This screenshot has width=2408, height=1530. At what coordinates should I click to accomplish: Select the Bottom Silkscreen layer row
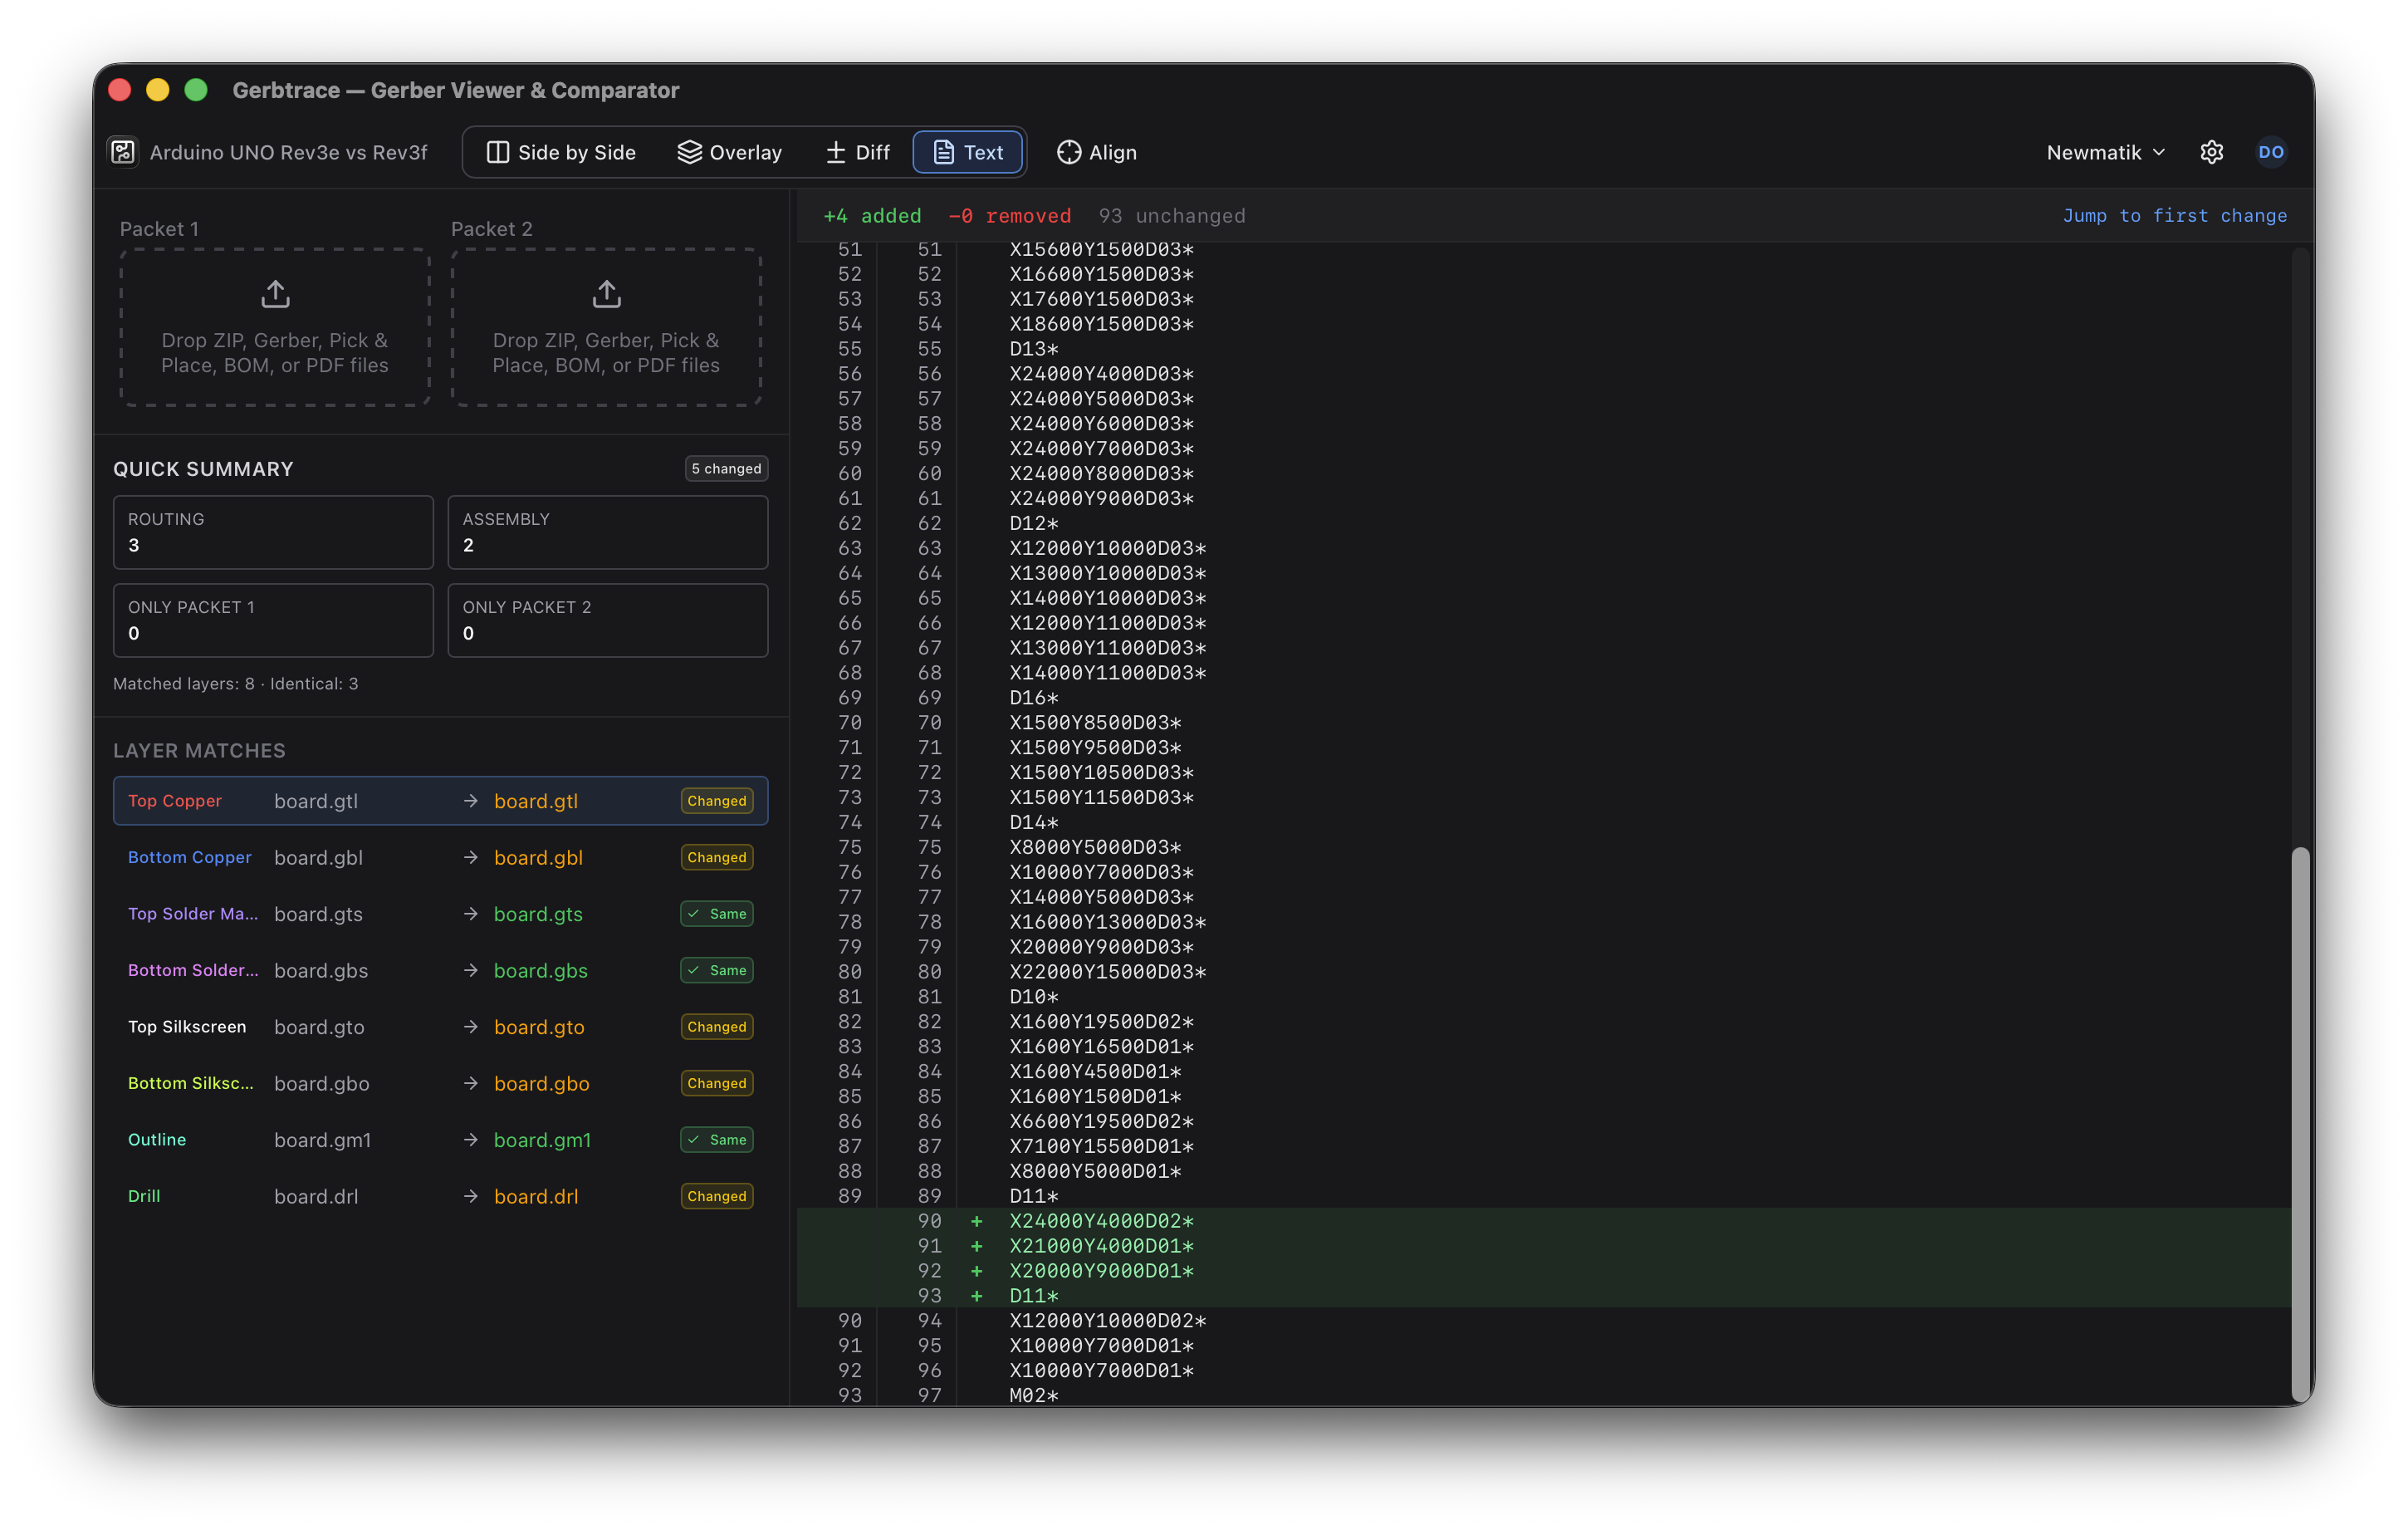(440, 1082)
